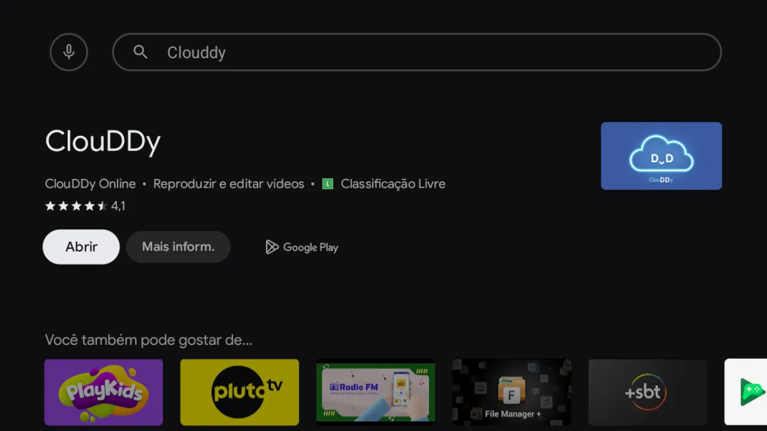The height and width of the screenshot is (431, 767).
Task: Click the Google Play logo link
Action: pyautogui.click(x=302, y=247)
